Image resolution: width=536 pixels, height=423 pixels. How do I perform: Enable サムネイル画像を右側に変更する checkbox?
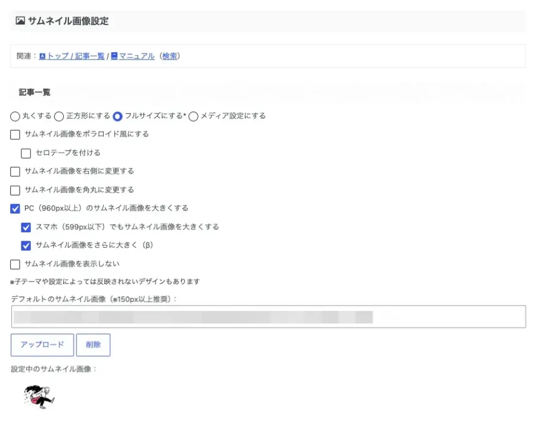15,172
